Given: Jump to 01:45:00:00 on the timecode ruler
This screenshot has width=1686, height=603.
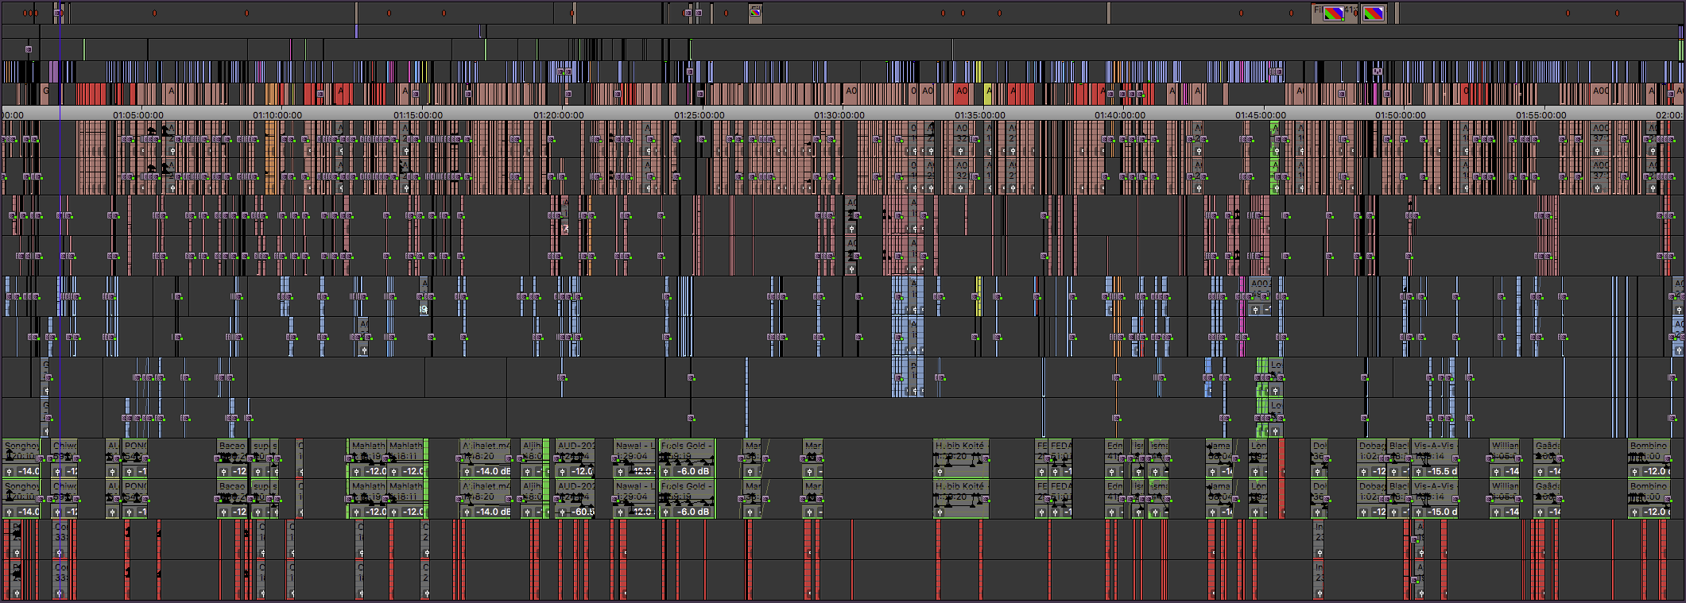Looking at the screenshot, I should (1261, 114).
